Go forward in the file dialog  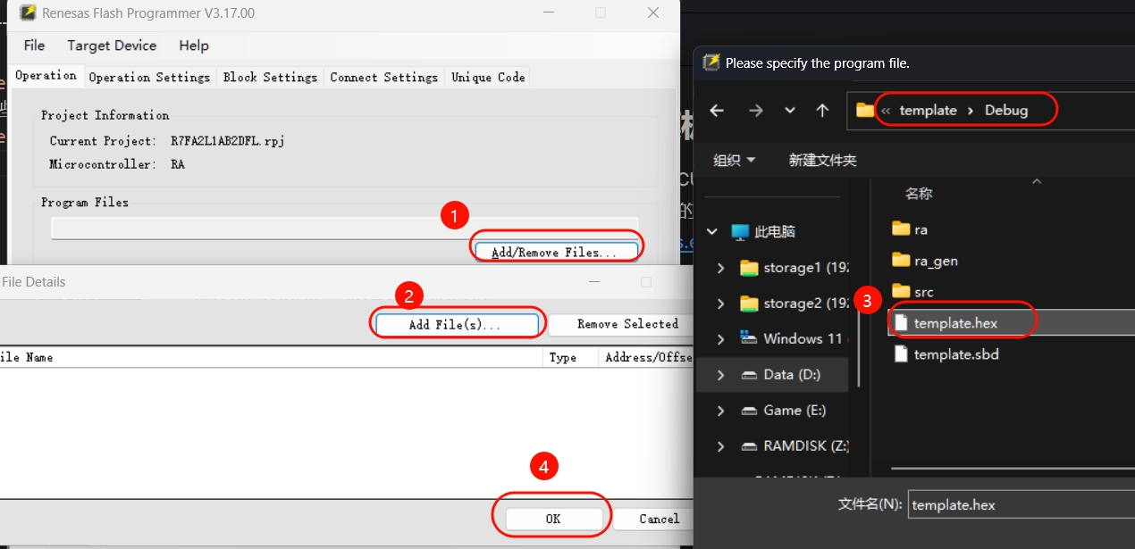pos(756,110)
